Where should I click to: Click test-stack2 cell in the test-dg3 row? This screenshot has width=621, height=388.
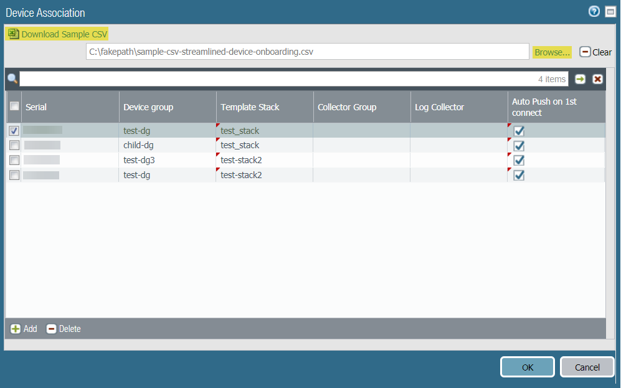pyautogui.click(x=265, y=160)
